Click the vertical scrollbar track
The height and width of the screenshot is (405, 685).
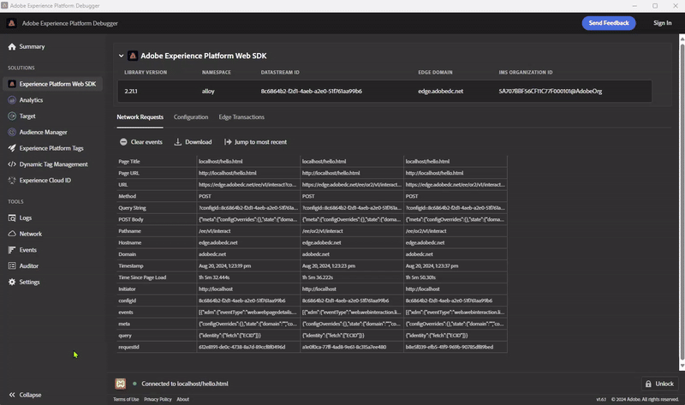tap(682, 202)
